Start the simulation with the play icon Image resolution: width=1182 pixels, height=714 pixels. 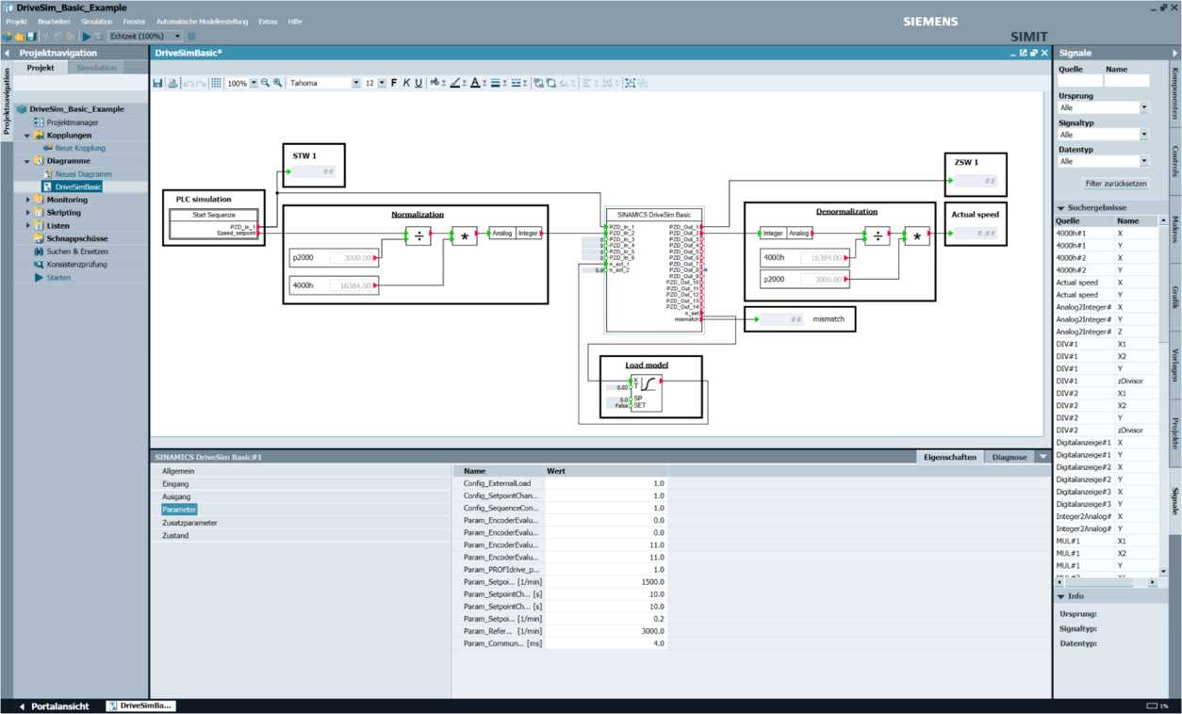pyautogui.click(x=87, y=37)
